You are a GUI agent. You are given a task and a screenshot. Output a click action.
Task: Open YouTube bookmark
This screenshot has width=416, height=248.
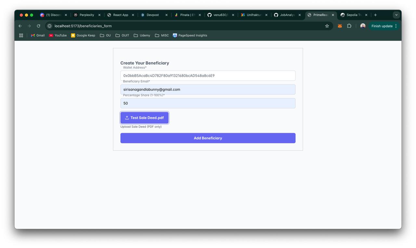(58, 35)
